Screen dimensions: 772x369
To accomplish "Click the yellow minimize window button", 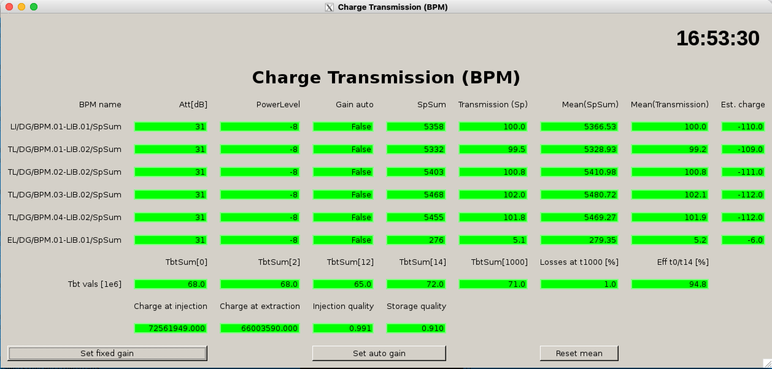I will (x=21, y=7).
